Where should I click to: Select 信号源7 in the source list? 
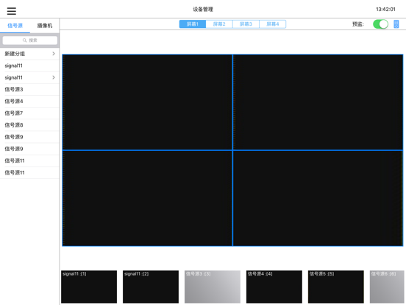point(29,113)
